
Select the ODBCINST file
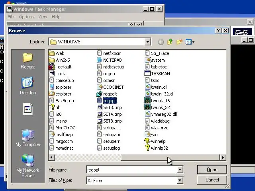click(x=110, y=87)
